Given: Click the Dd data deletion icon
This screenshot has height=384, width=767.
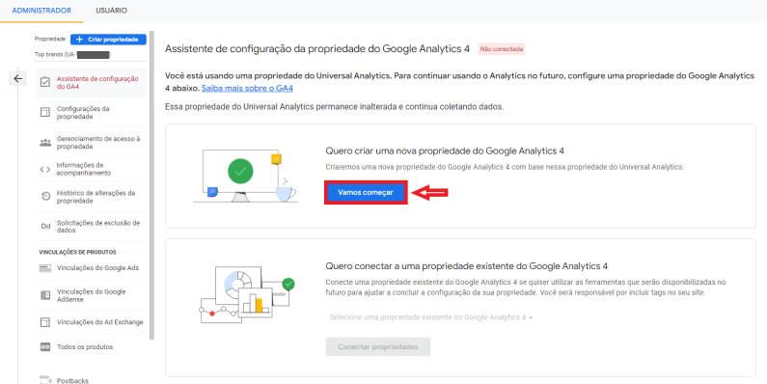Looking at the screenshot, I should (45, 227).
